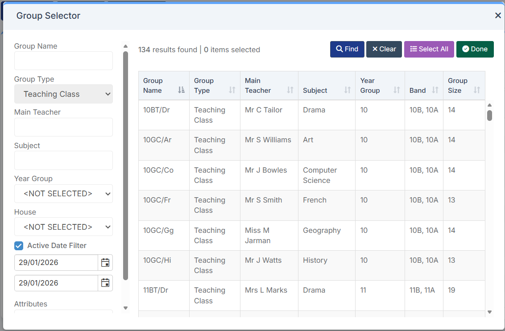Sort table by Group Name column
The height and width of the screenshot is (331, 505).
181,90
